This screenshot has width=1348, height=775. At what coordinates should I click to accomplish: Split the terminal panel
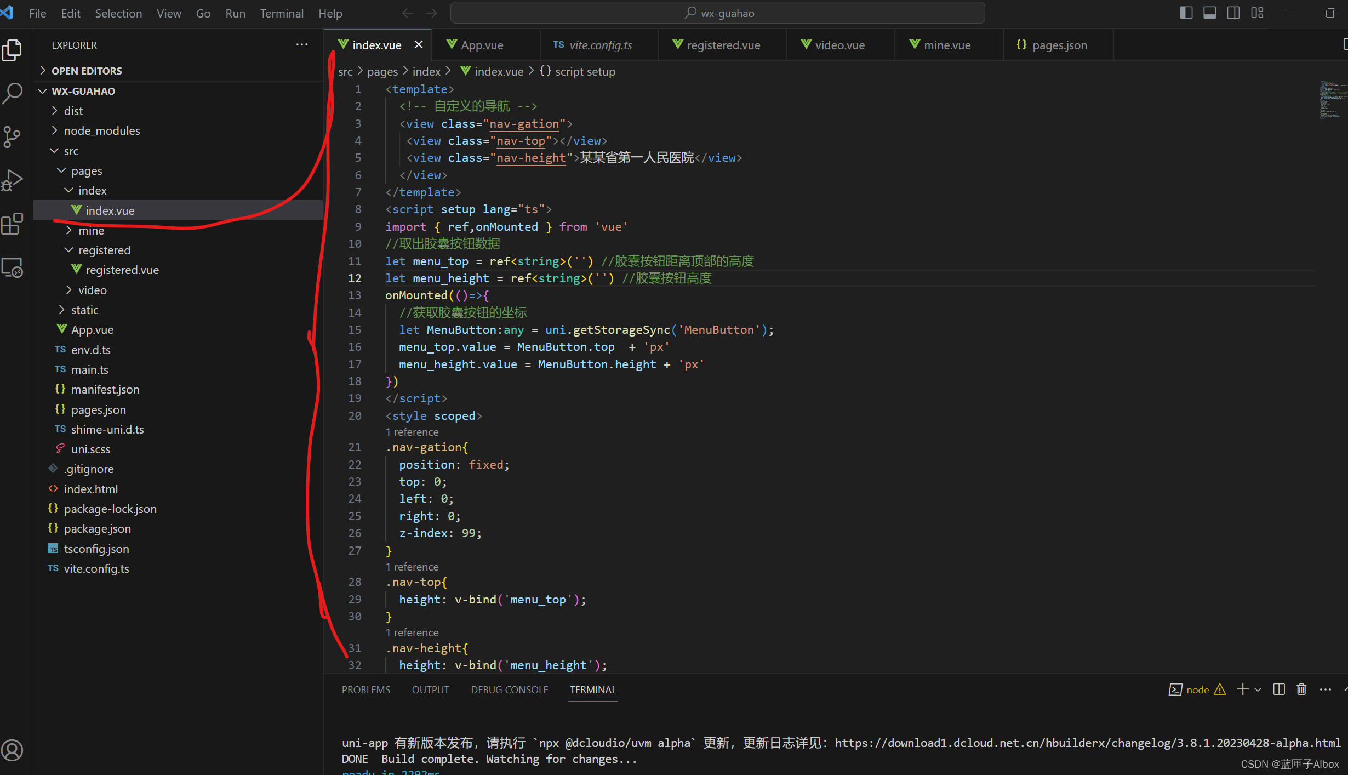(x=1278, y=689)
